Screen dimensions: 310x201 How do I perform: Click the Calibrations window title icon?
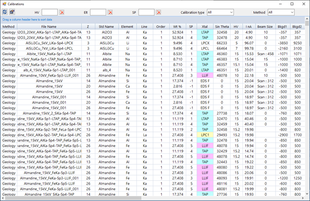pyautogui.click(x=4, y=4)
